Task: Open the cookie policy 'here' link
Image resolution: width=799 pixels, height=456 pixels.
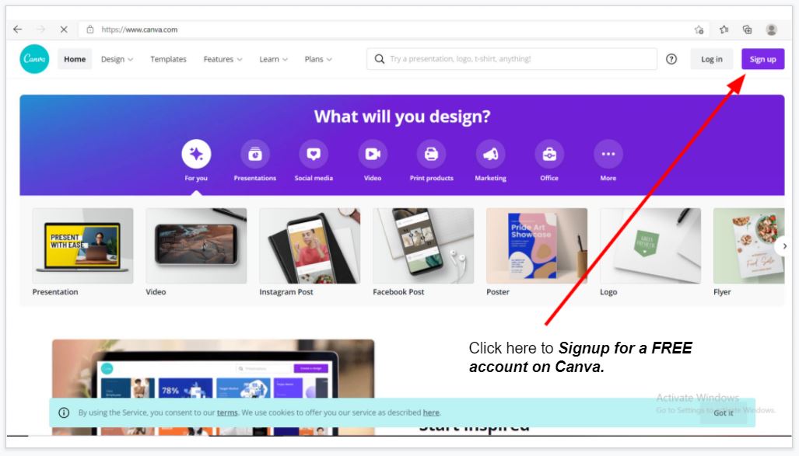Action: [431, 412]
